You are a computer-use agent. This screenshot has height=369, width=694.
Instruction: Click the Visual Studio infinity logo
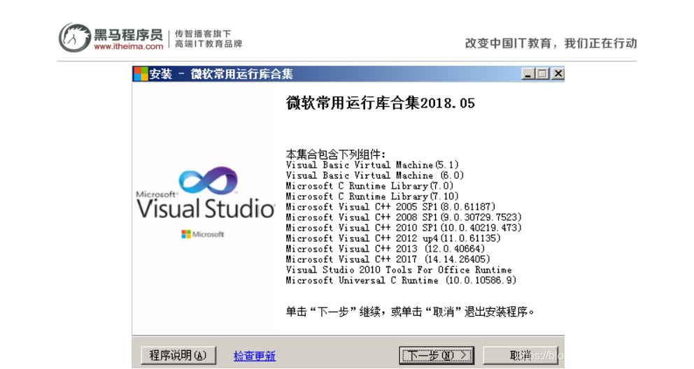pos(208,180)
